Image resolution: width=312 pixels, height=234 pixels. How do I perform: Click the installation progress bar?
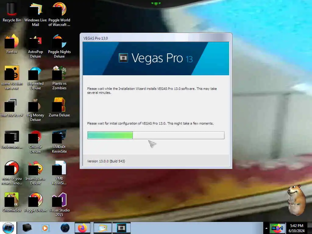[x=156, y=135]
